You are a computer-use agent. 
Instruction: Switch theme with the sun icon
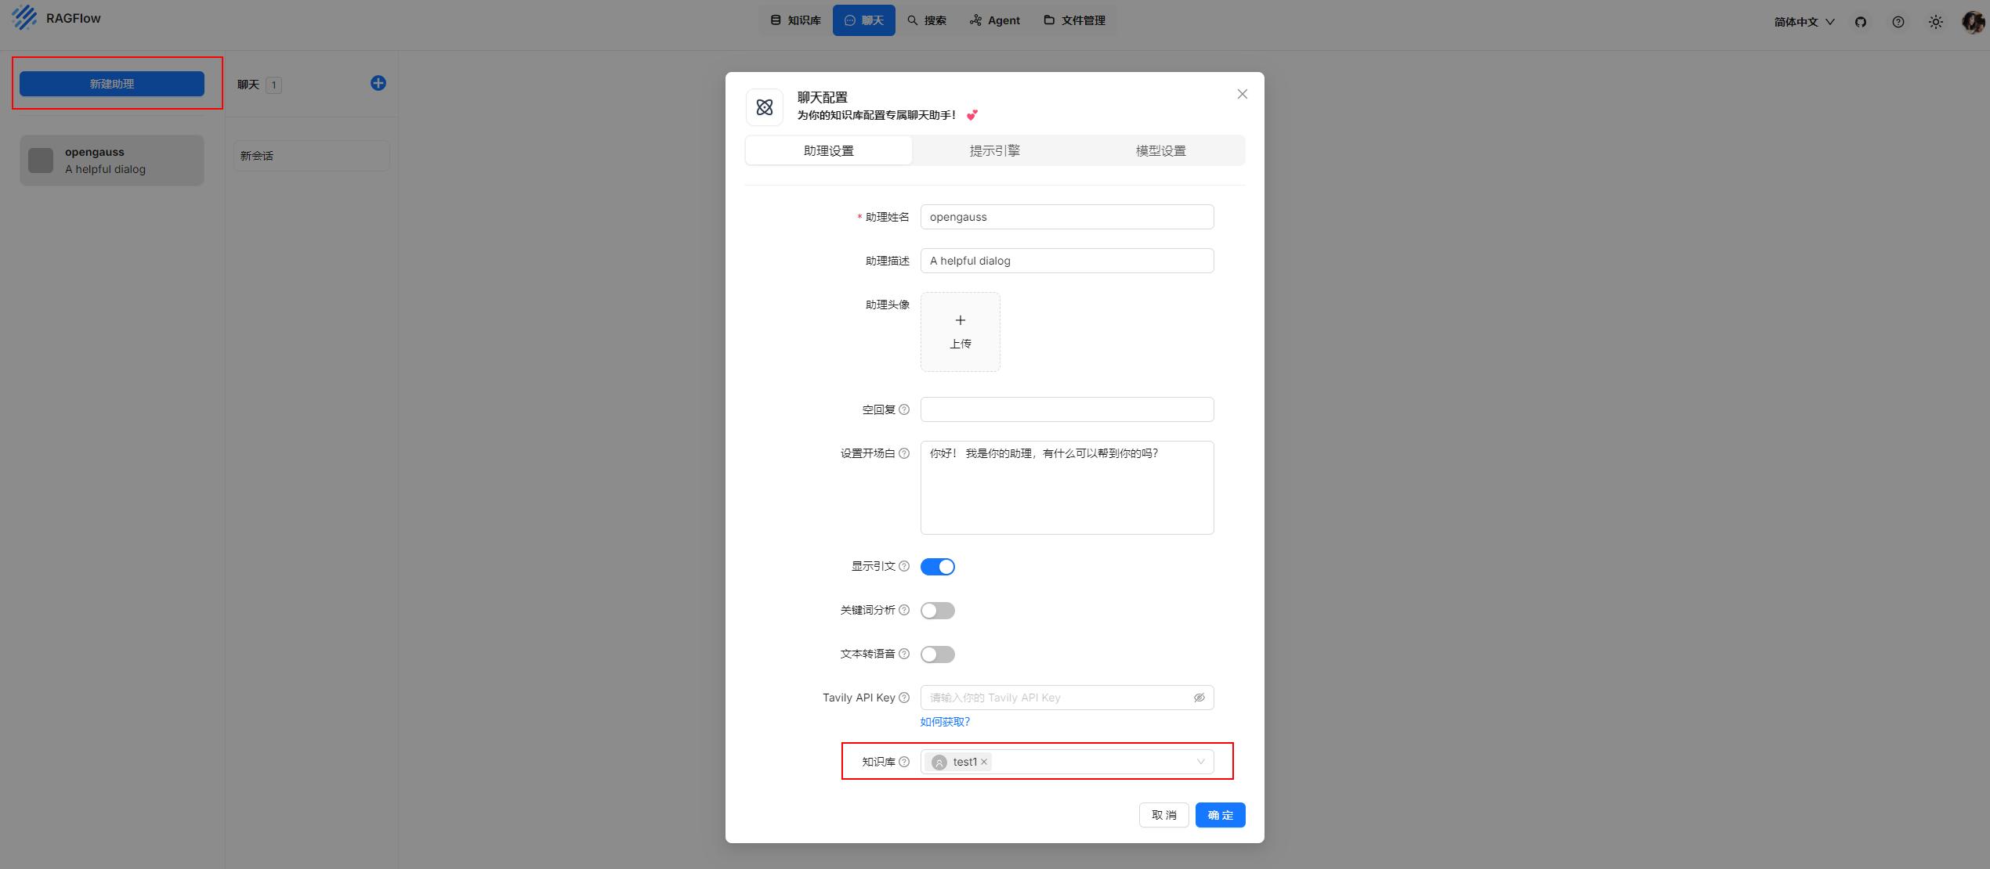pyautogui.click(x=1936, y=22)
